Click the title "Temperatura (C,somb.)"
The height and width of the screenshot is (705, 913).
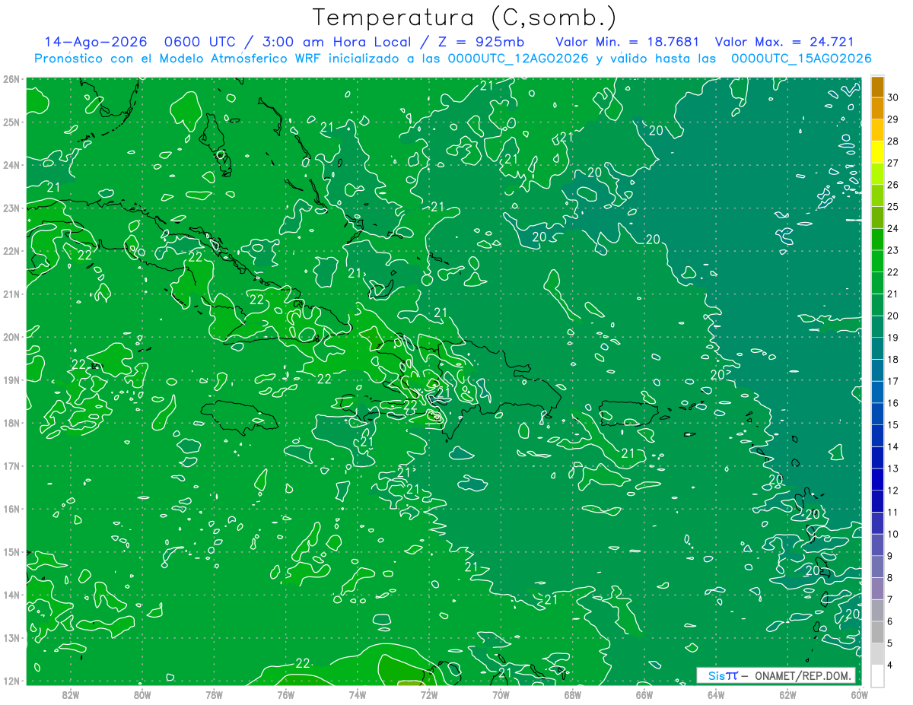tap(465, 17)
